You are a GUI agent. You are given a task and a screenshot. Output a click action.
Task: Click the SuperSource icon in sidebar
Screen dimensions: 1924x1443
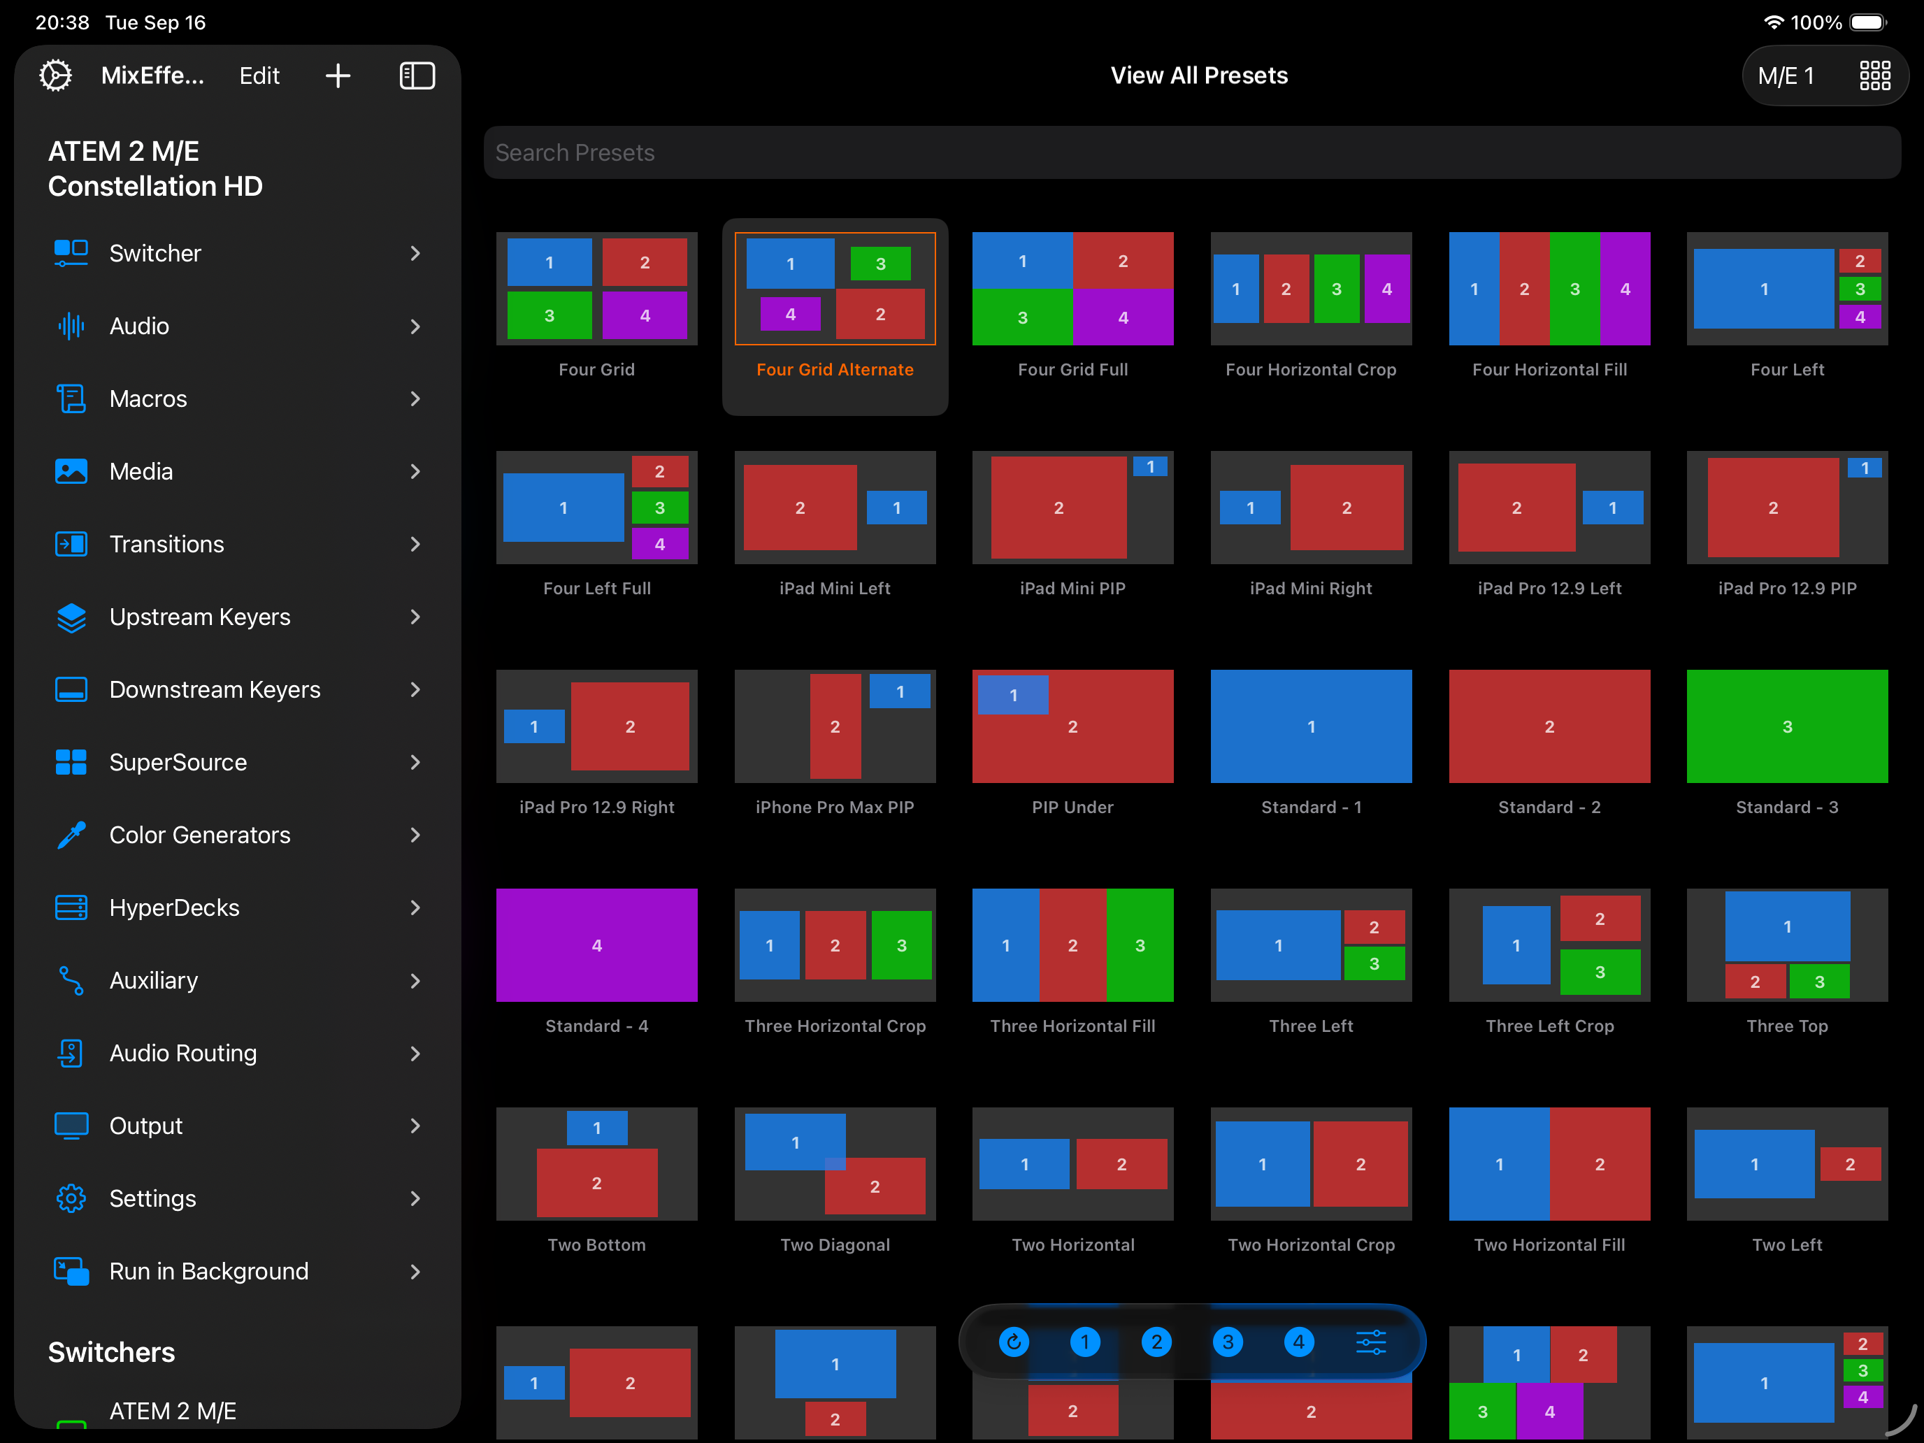71,762
